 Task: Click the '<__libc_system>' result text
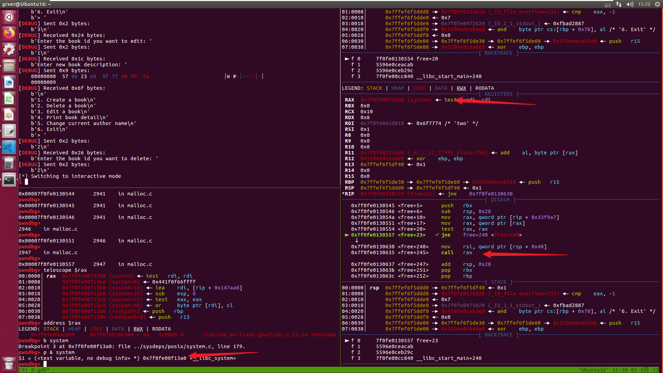(x=213, y=358)
